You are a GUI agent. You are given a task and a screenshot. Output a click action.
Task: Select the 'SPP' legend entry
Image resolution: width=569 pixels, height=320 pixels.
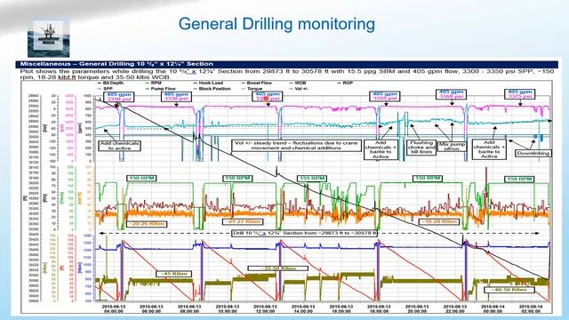click(105, 89)
